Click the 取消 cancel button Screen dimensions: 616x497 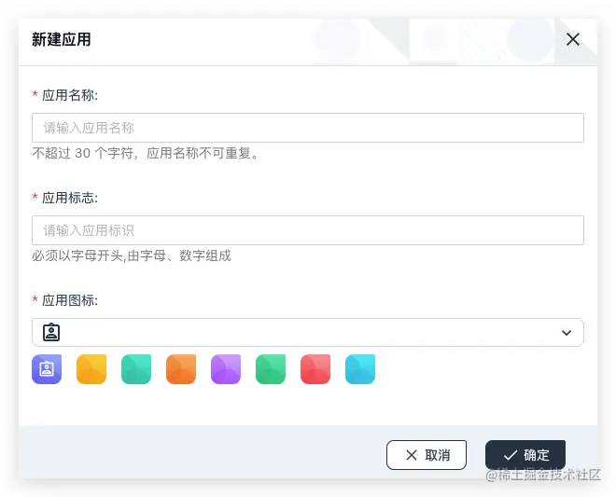tap(427, 455)
